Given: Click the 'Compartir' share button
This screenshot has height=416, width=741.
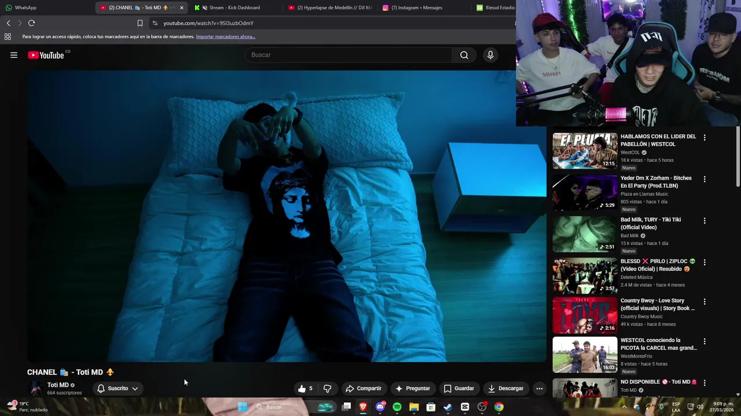Looking at the screenshot, I should (x=364, y=388).
